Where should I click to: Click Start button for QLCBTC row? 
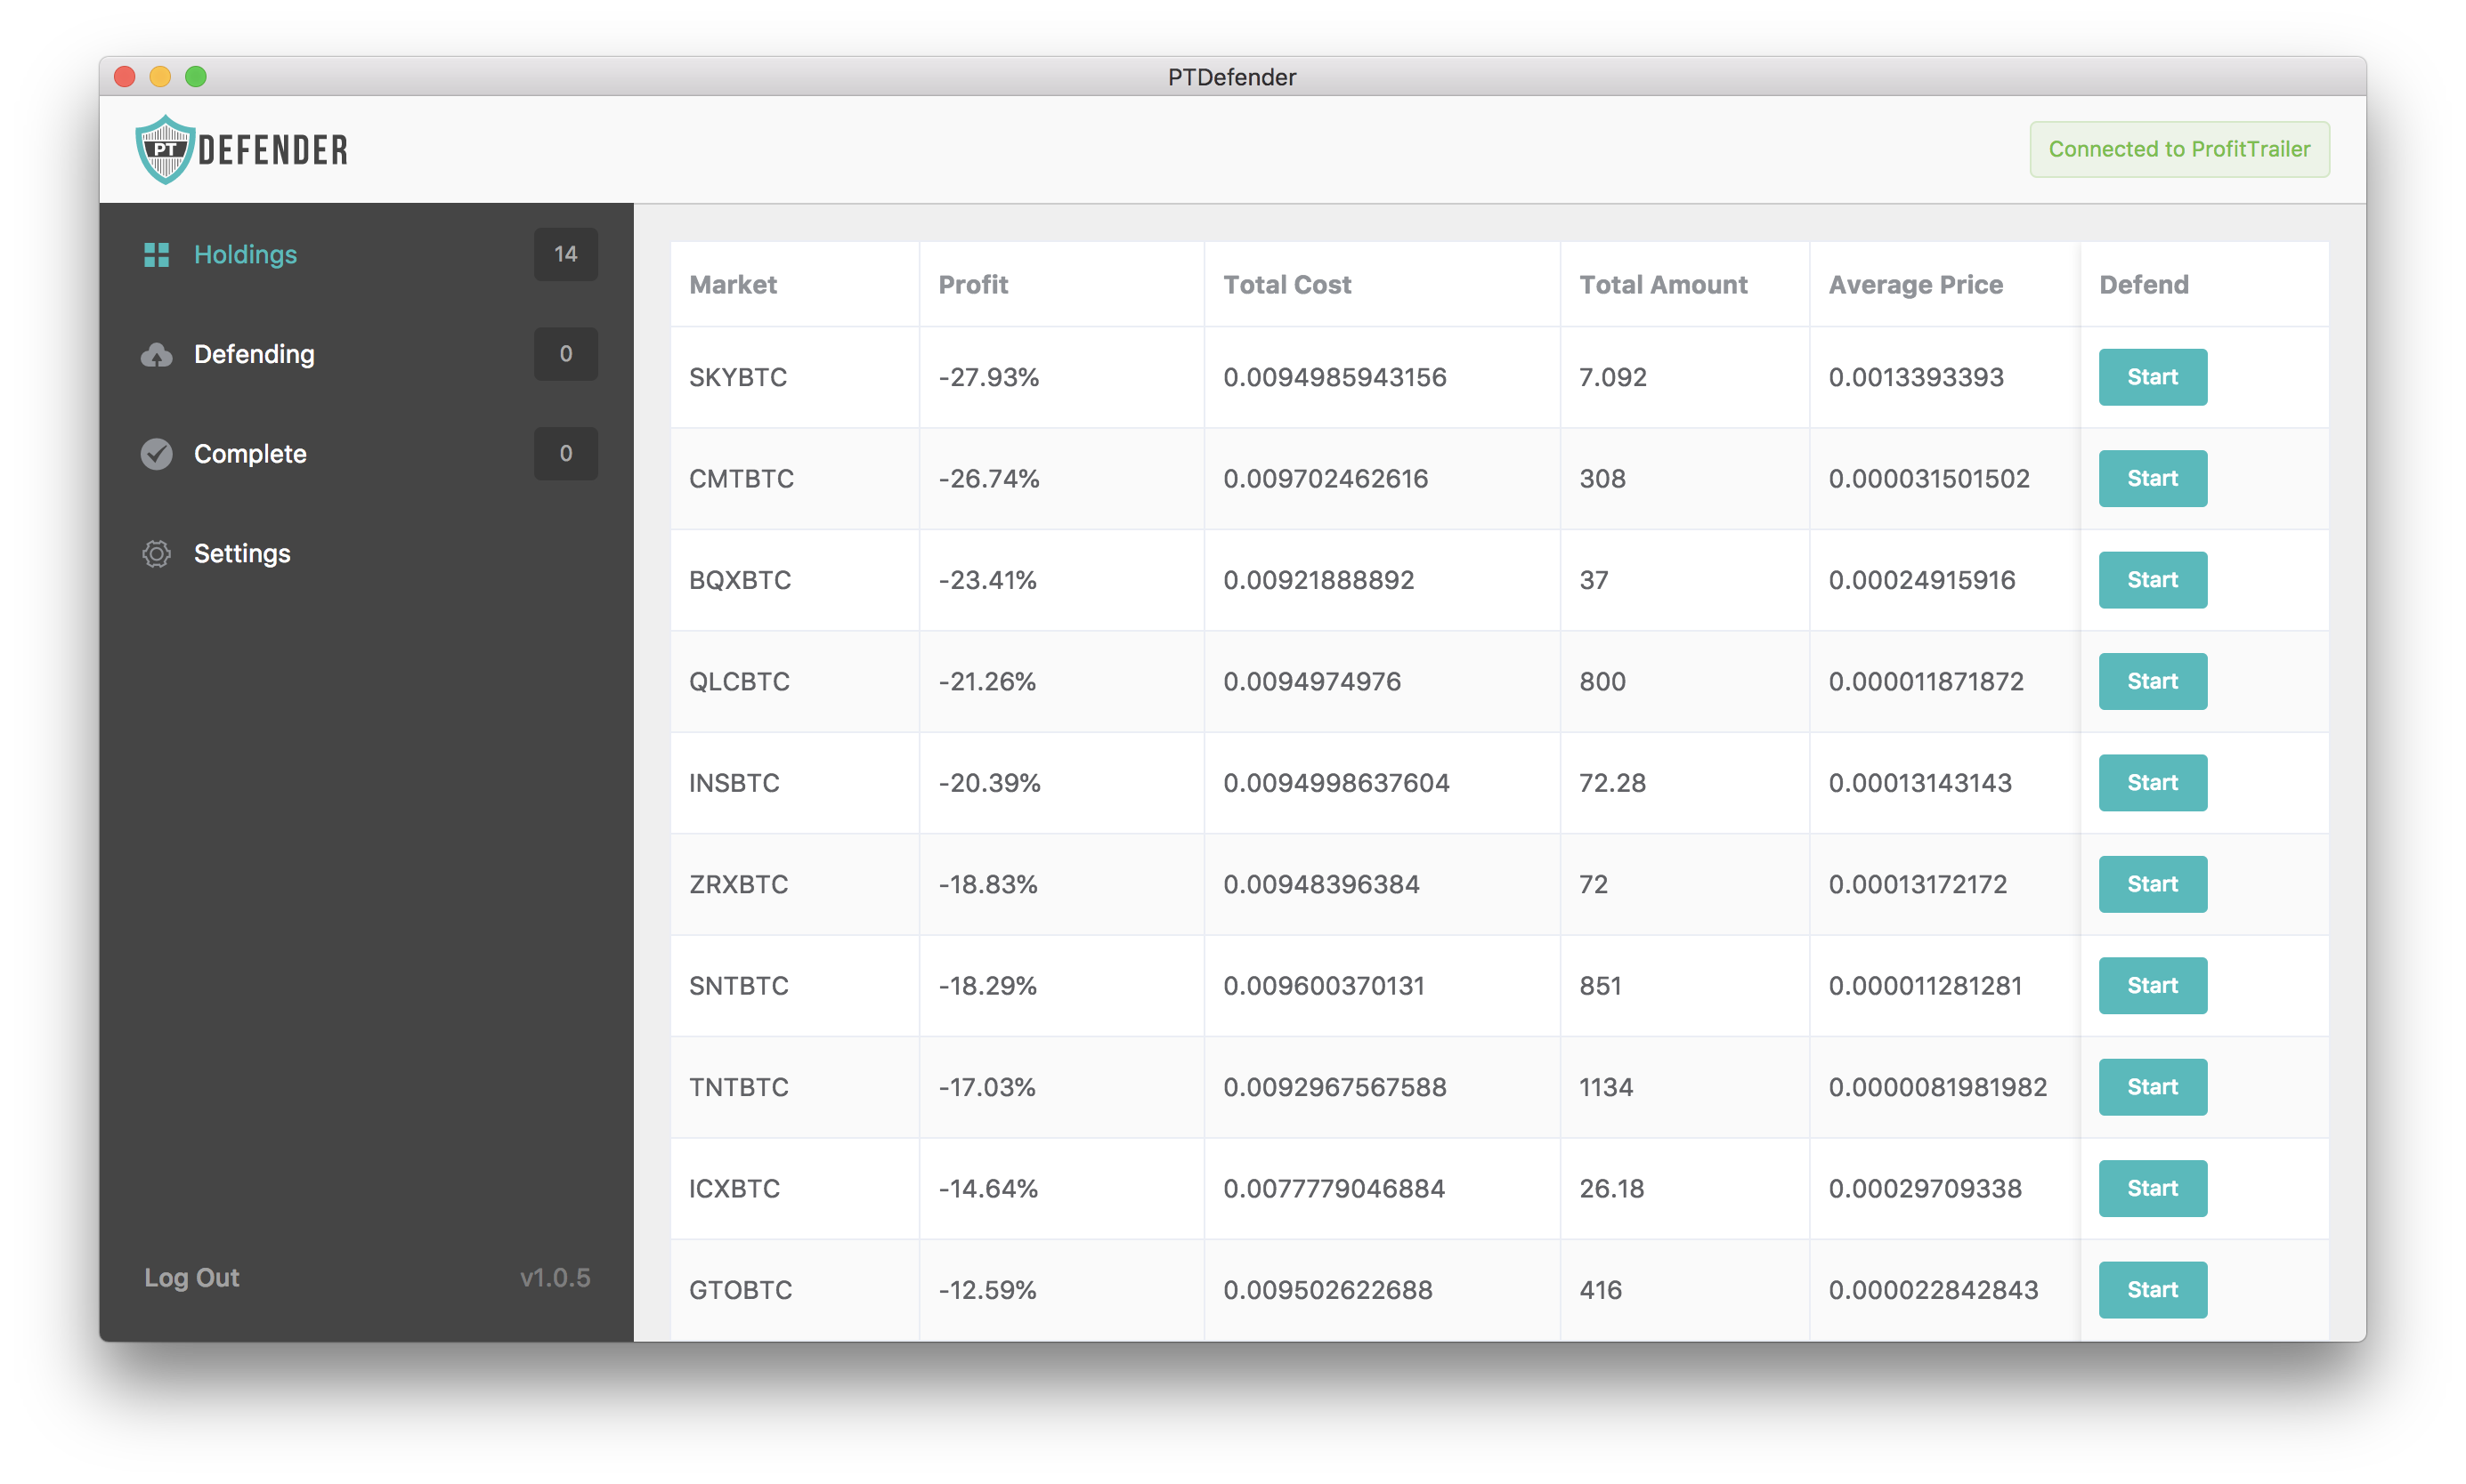[x=2152, y=681]
